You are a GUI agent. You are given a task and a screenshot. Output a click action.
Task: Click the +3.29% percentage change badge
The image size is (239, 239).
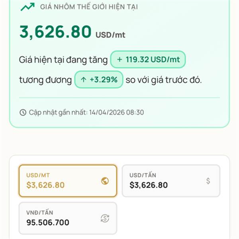pyautogui.click(x=98, y=80)
